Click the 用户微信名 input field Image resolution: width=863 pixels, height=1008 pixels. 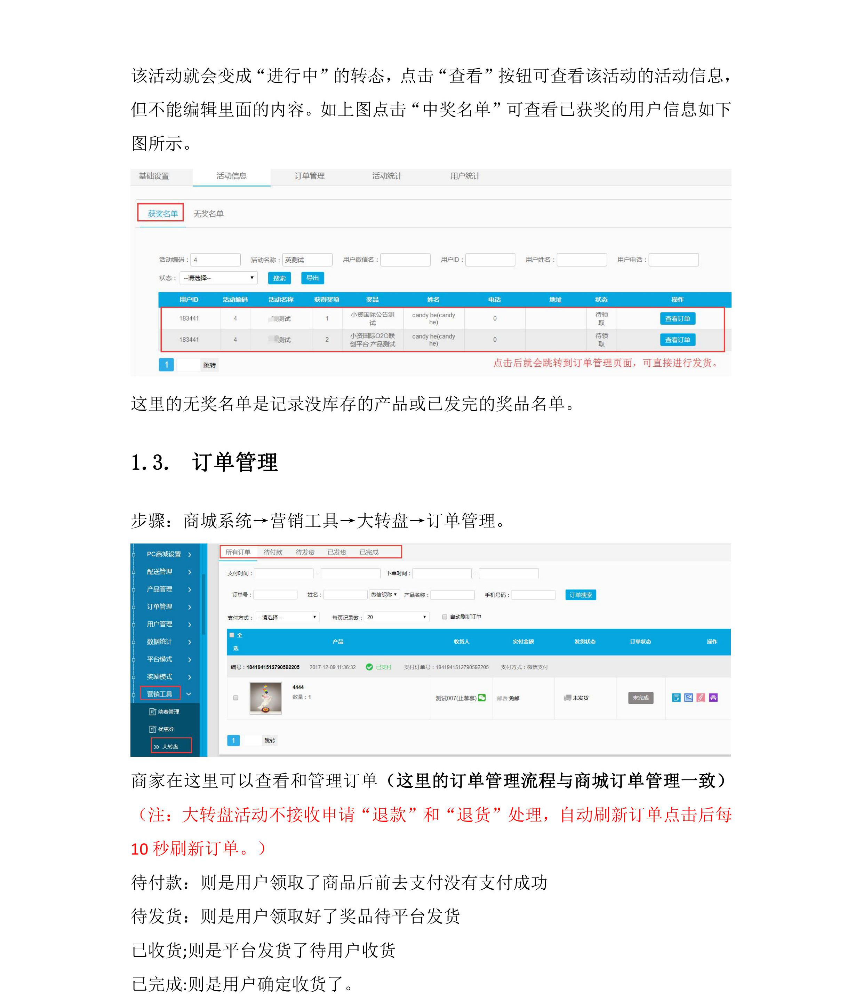point(405,260)
